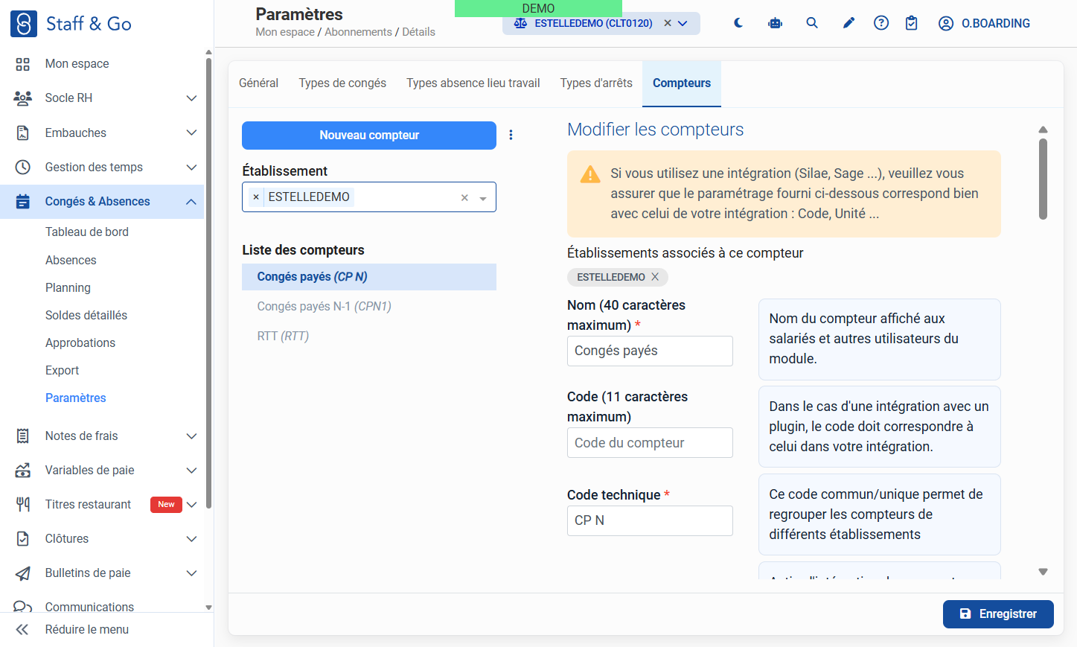Select Congés payés N-1 (CPN1) counter
This screenshot has height=647, width=1077.
click(369, 307)
